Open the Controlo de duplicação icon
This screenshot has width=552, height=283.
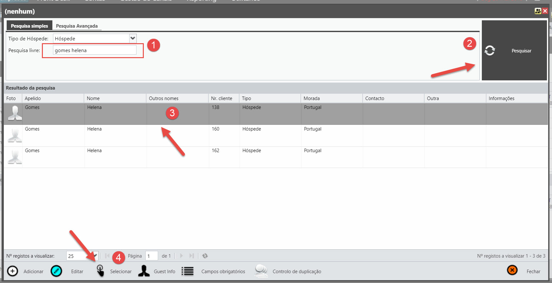tap(261, 271)
